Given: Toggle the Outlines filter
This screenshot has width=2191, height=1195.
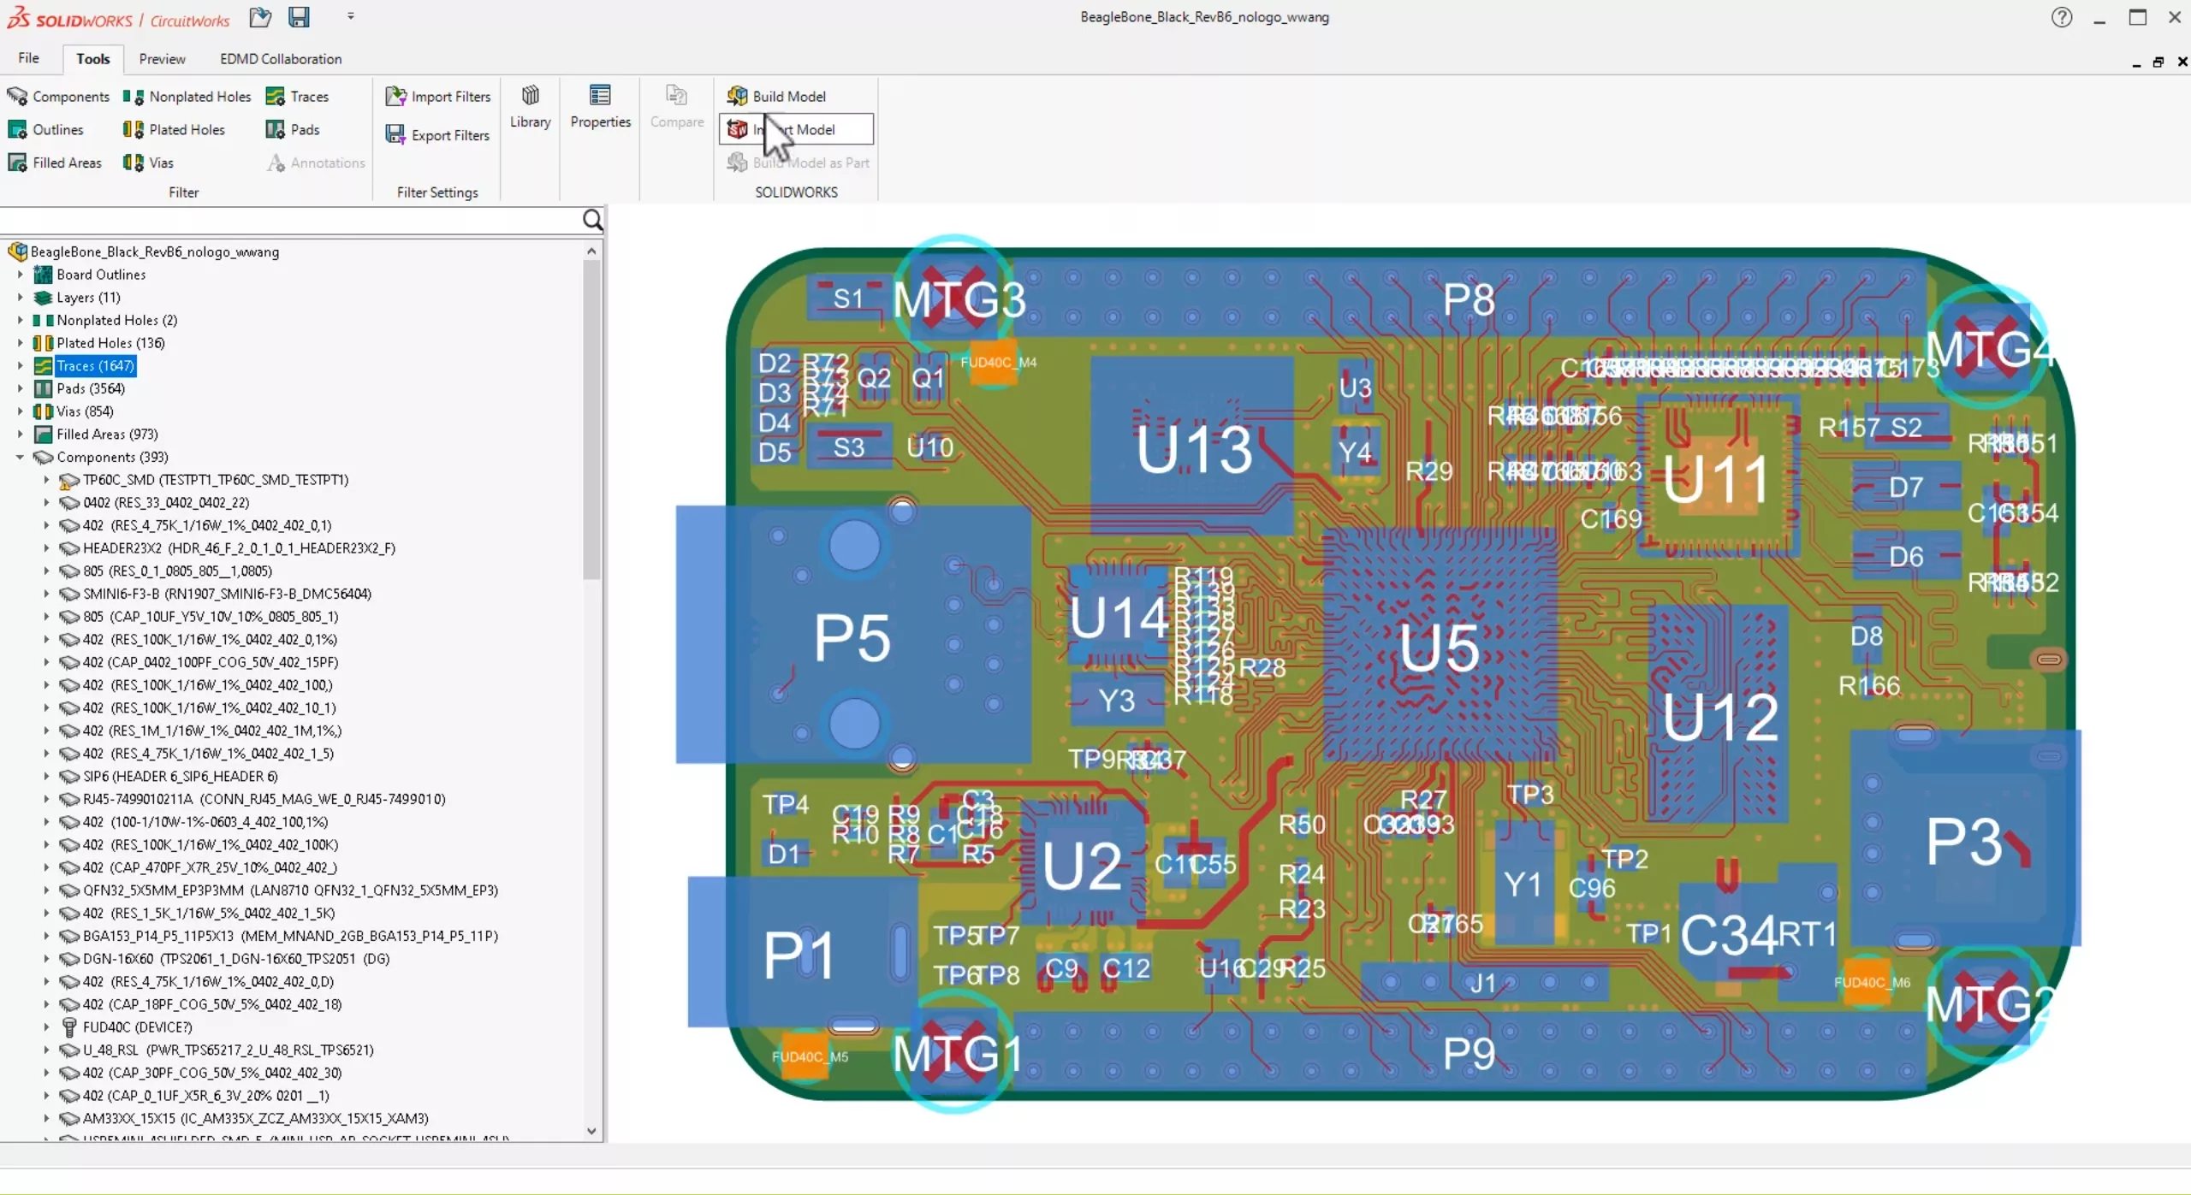Looking at the screenshot, I should (46, 129).
